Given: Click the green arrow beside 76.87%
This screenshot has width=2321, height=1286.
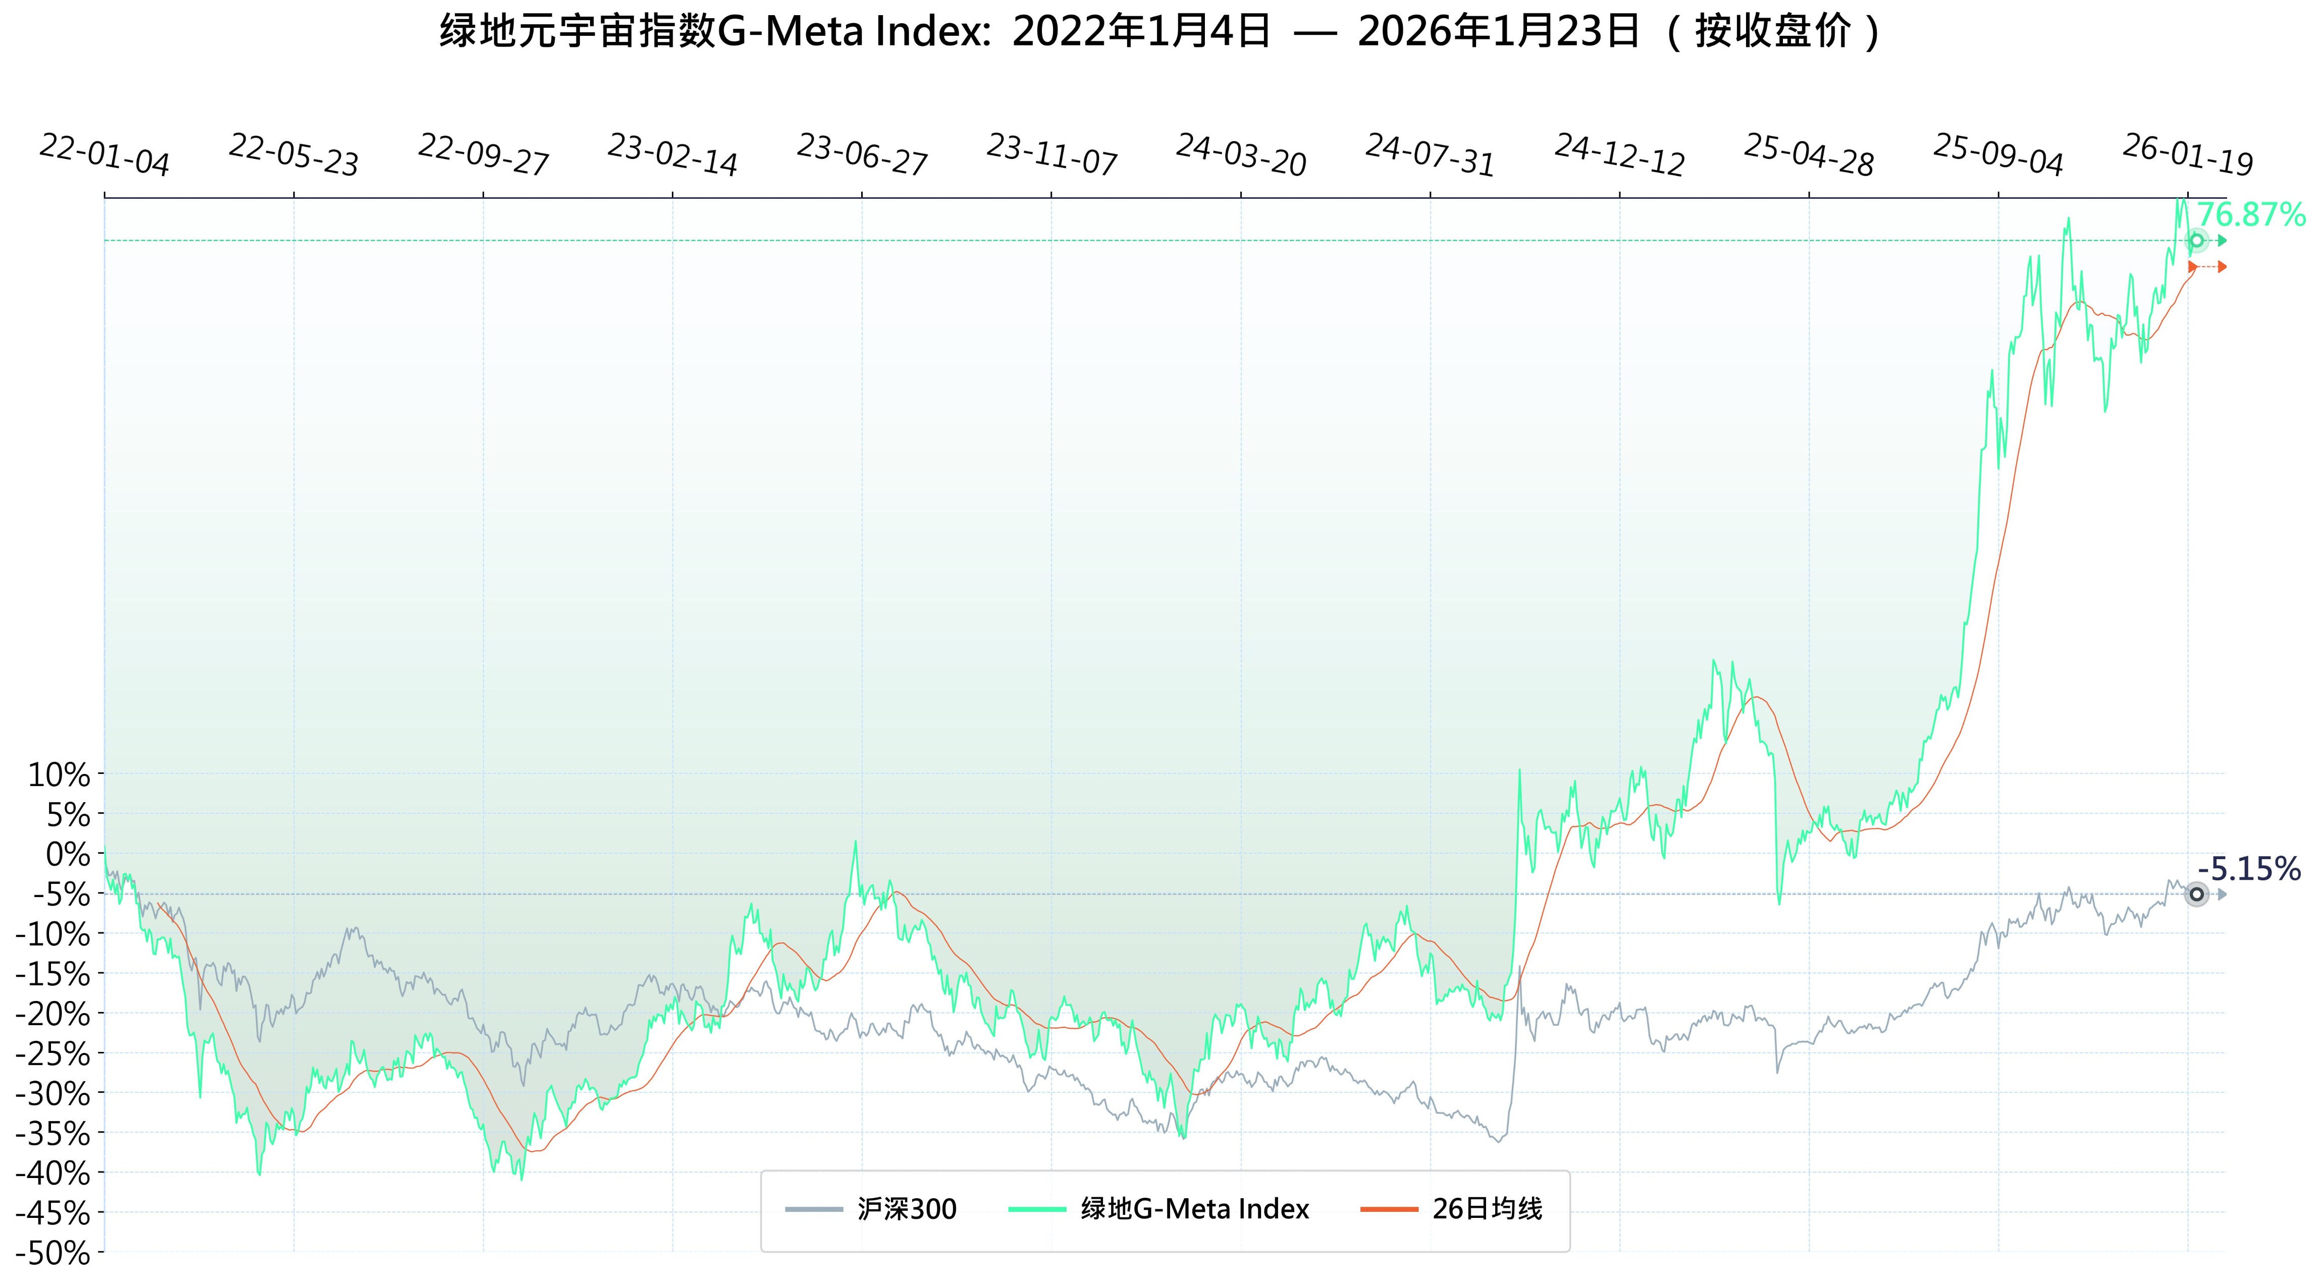Looking at the screenshot, I should [2223, 241].
